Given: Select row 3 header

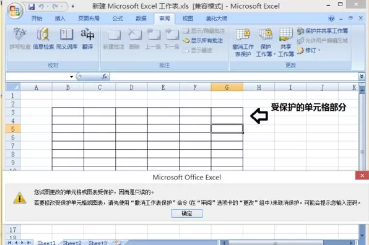Looking at the screenshot, I should pos(13,112).
